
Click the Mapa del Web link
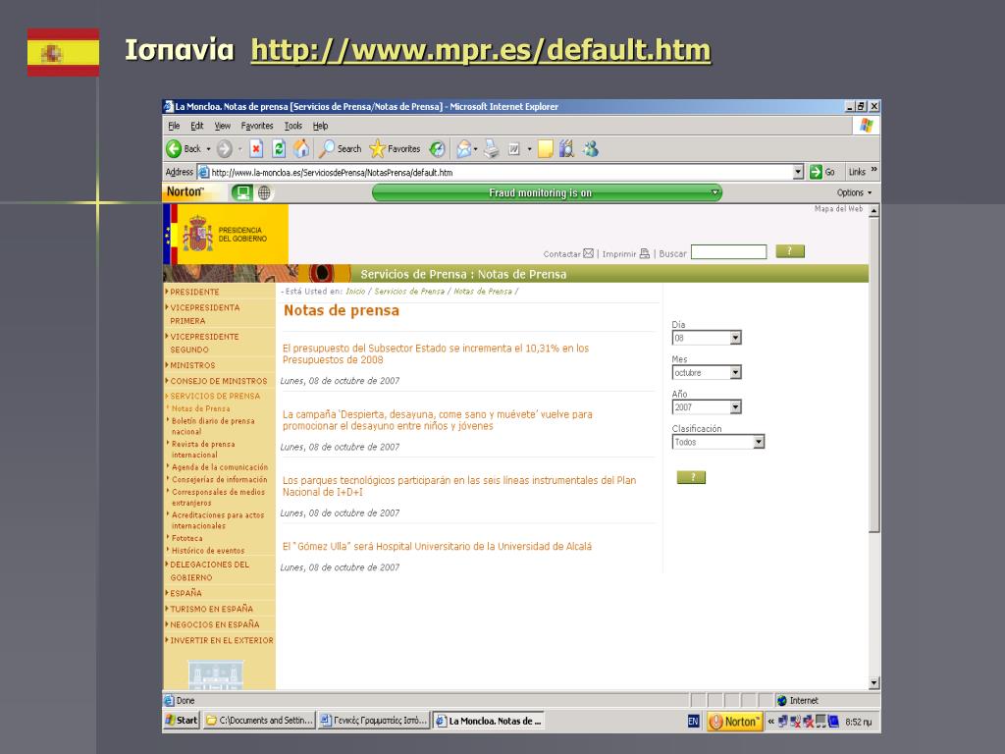[x=838, y=209]
